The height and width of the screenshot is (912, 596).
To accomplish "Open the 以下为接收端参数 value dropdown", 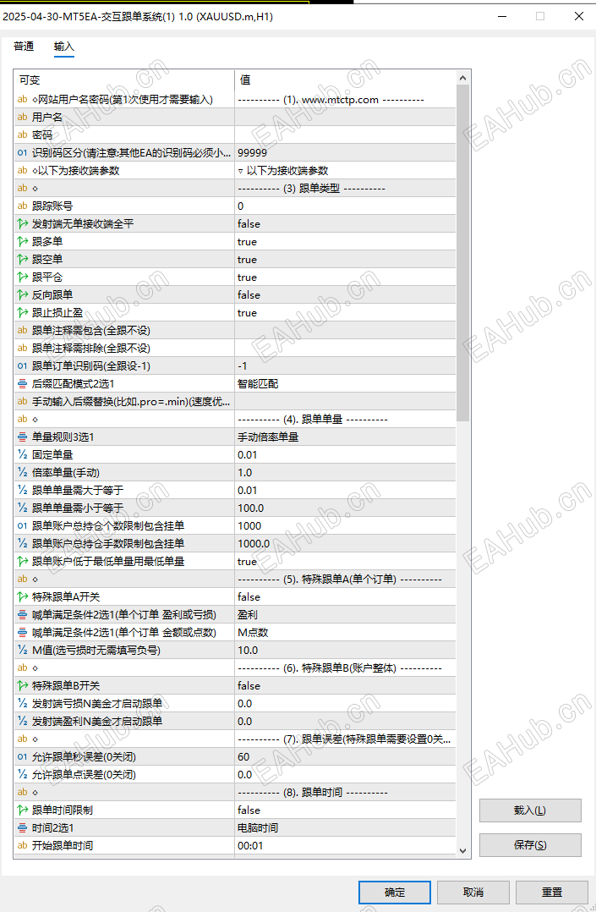I will coord(346,170).
